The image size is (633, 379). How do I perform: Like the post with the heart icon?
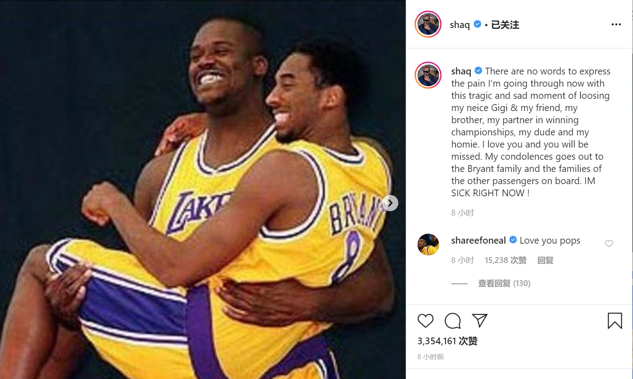tap(425, 321)
